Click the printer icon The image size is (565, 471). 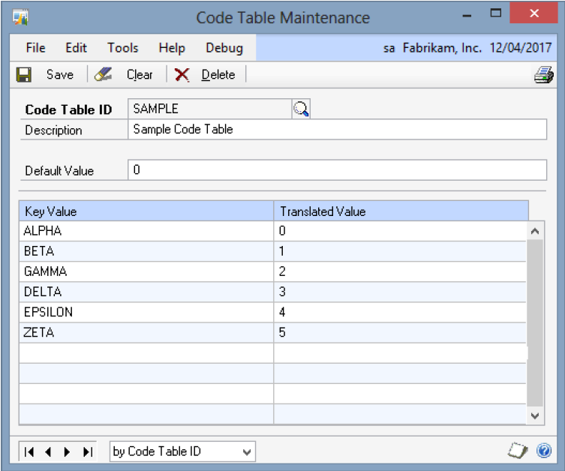tap(543, 75)
